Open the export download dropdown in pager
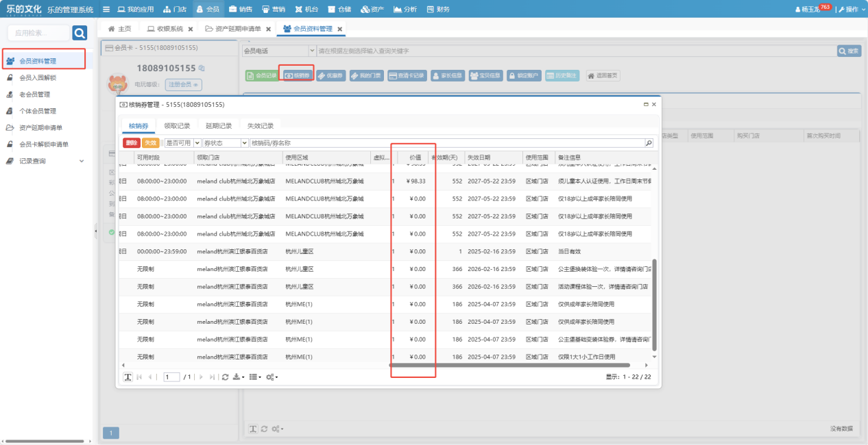Viewport: 868px width, 445px height. (x=239, y=377)
